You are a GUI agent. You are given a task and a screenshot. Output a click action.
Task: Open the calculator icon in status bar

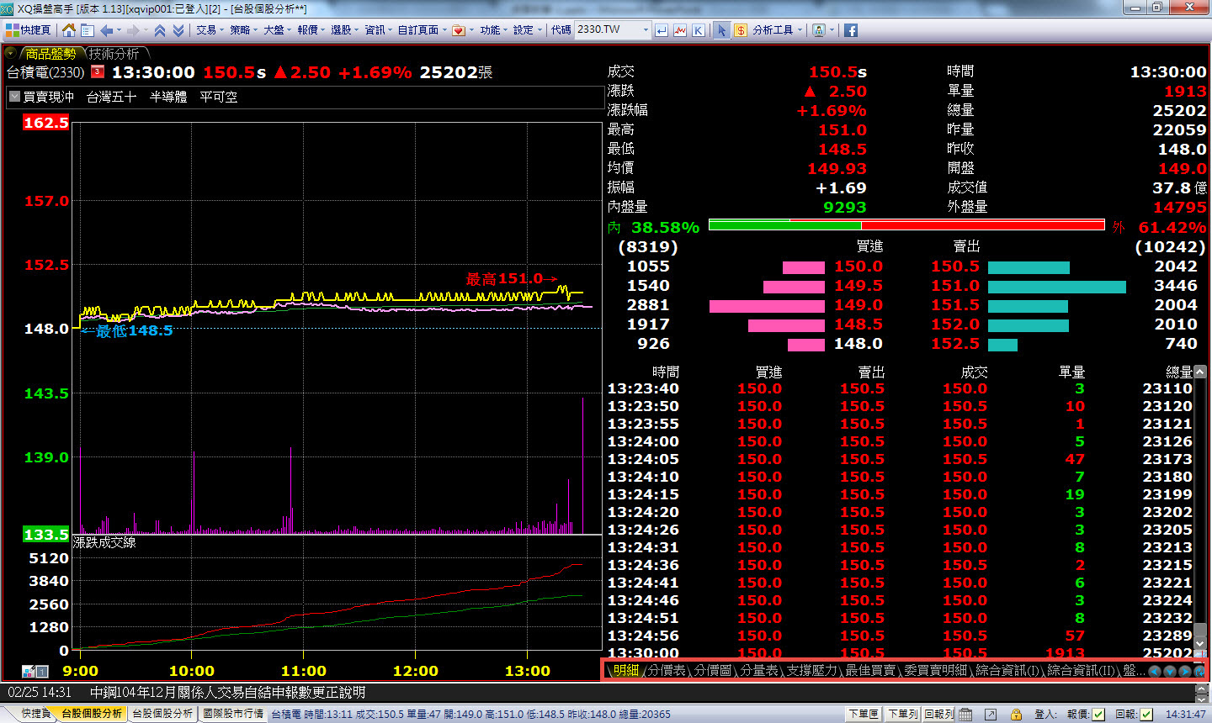[x=965, y=714]
